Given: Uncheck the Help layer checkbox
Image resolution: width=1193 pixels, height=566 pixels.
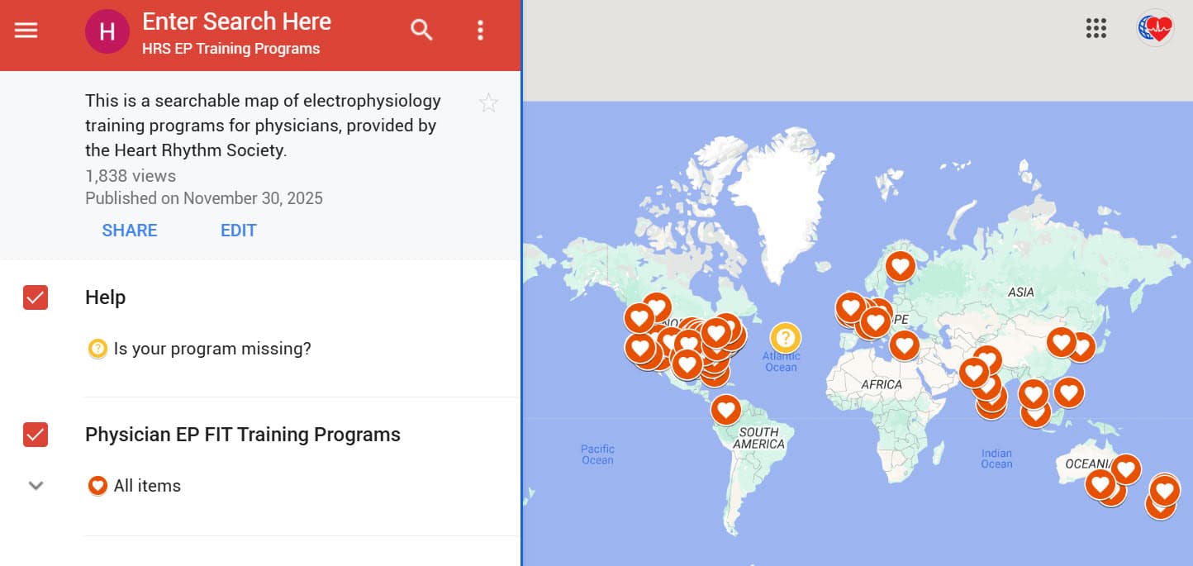Looking at the screenshot, I should tap(35, 297).
